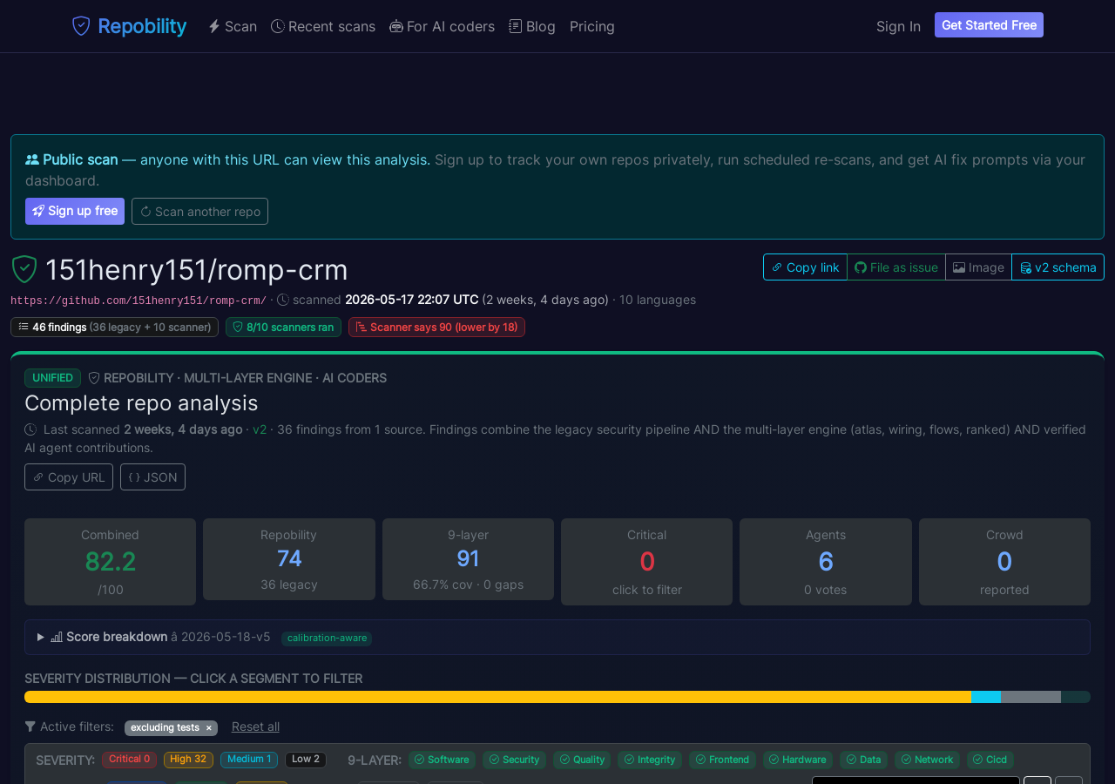This screenshot has height=784, width=1115.
Task: Click gray Low segment of severity bar
Action: (x=1031, y=697)
